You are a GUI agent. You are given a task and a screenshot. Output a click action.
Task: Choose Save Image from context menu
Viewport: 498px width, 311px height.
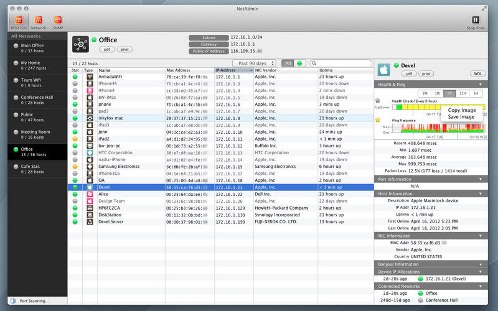point(461,117)
